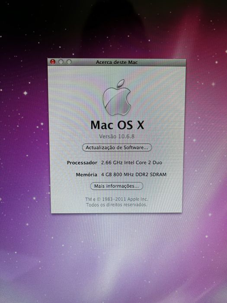Close the Acerca deste Mac window
227x303 pixels.
53,62
